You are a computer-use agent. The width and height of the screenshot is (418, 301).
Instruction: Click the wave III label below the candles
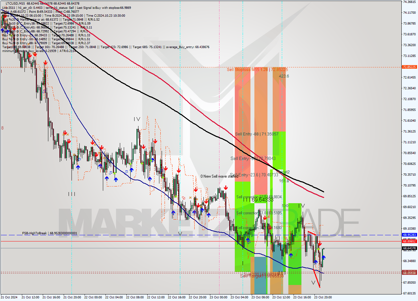(x=72, y=194)
